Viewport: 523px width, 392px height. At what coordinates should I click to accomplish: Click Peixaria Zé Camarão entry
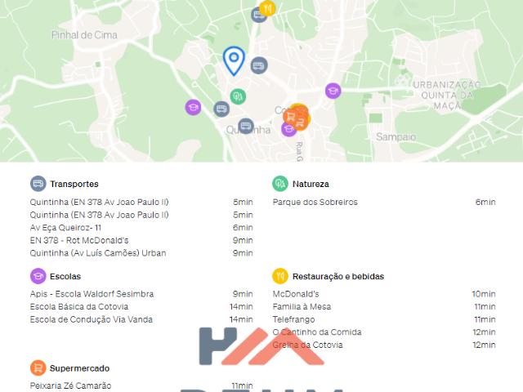click(141, 385)
